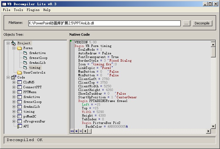Image resolution: width=220 pixels, height=149 pixels.
Task: Click the vertical scrollbar thumb in the code pane
Action: (213, 52)
